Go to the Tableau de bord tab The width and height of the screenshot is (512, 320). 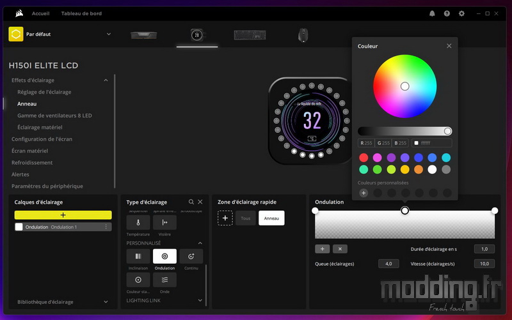(x=81, y=13)
